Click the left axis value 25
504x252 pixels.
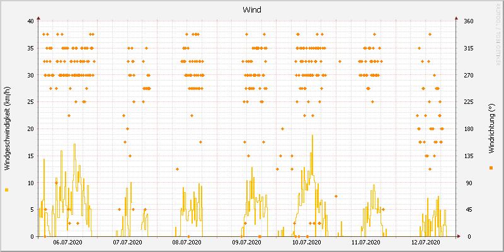(x=30, y=102)
